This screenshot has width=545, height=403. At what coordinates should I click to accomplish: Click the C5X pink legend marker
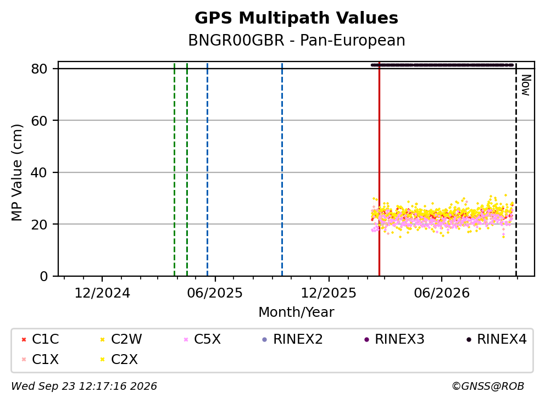[x=186, y=339]
